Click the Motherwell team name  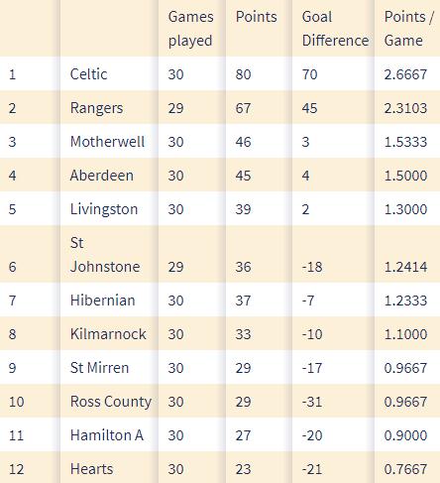point(107,142)
